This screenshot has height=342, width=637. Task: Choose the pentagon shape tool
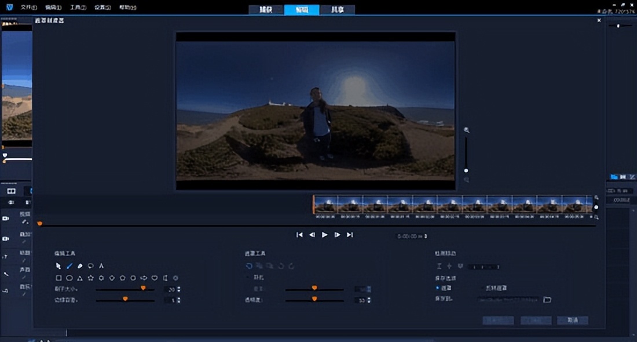click(122, 278)
